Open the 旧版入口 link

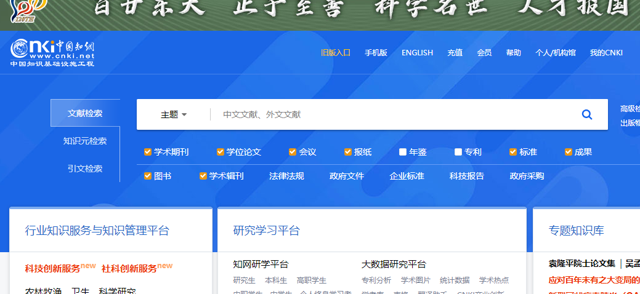coord(335,53)
